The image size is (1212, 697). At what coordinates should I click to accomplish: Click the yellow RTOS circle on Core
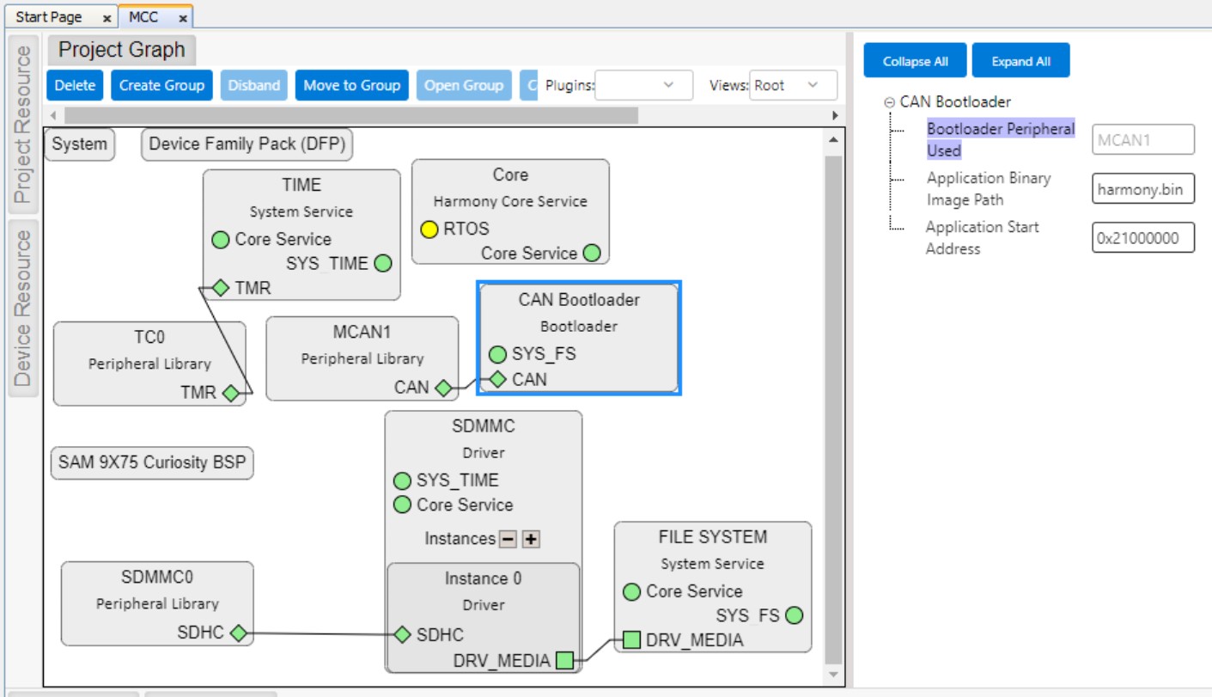tap(429, 229)
